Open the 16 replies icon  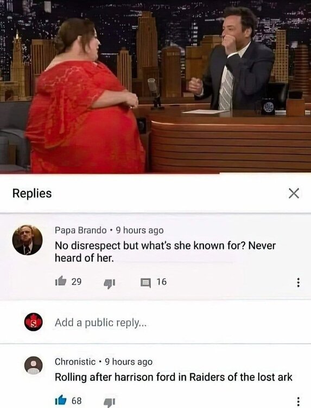145,282
